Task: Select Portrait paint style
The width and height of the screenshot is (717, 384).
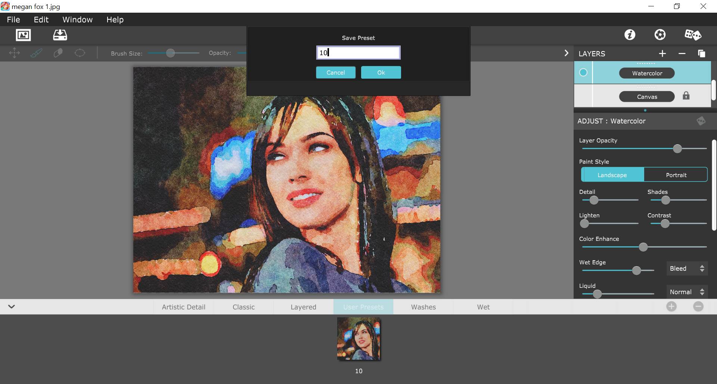Action: tap(676, 175)
